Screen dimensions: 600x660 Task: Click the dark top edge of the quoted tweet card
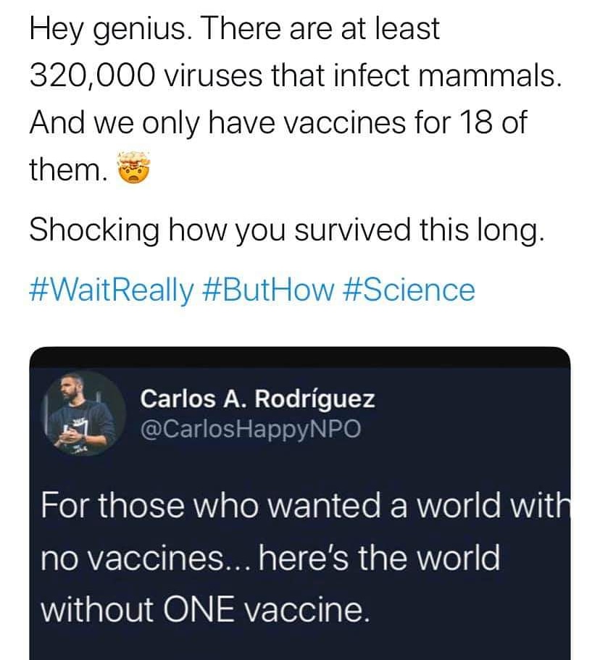pyautogui.click(x=300, y=355)
